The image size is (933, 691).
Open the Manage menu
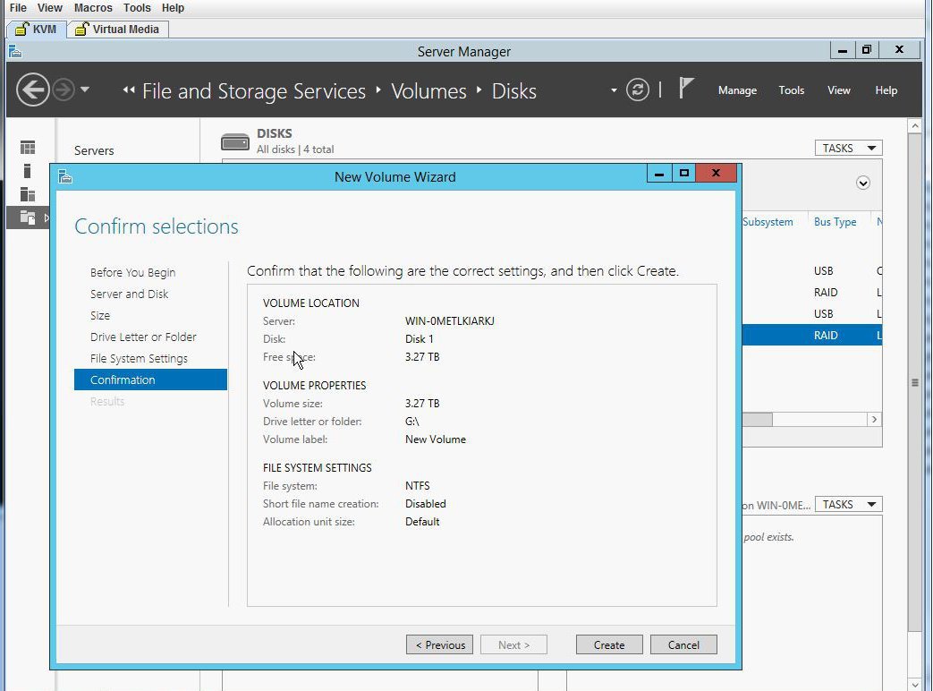point(737,90)
